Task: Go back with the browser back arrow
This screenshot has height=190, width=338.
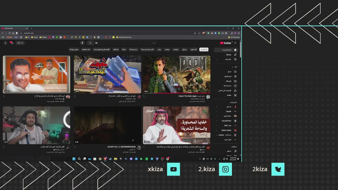Action: pos(3,33)
